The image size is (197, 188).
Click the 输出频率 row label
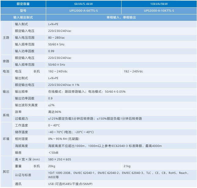(21, 92)
